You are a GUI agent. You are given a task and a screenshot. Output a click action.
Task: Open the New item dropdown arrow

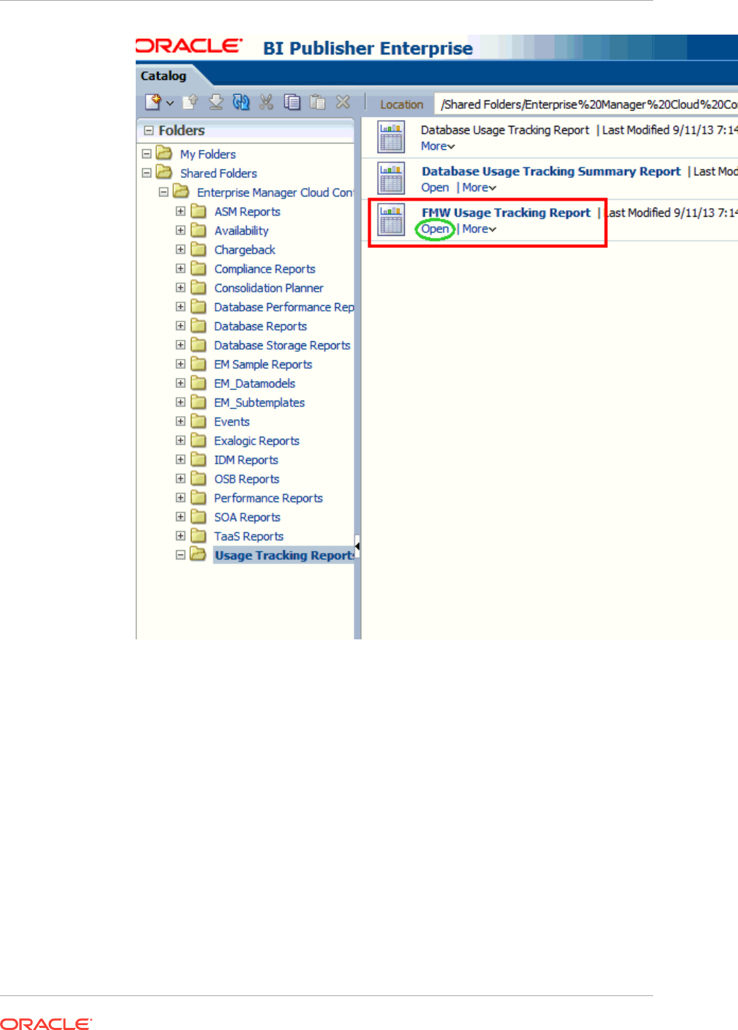(170, 103)
